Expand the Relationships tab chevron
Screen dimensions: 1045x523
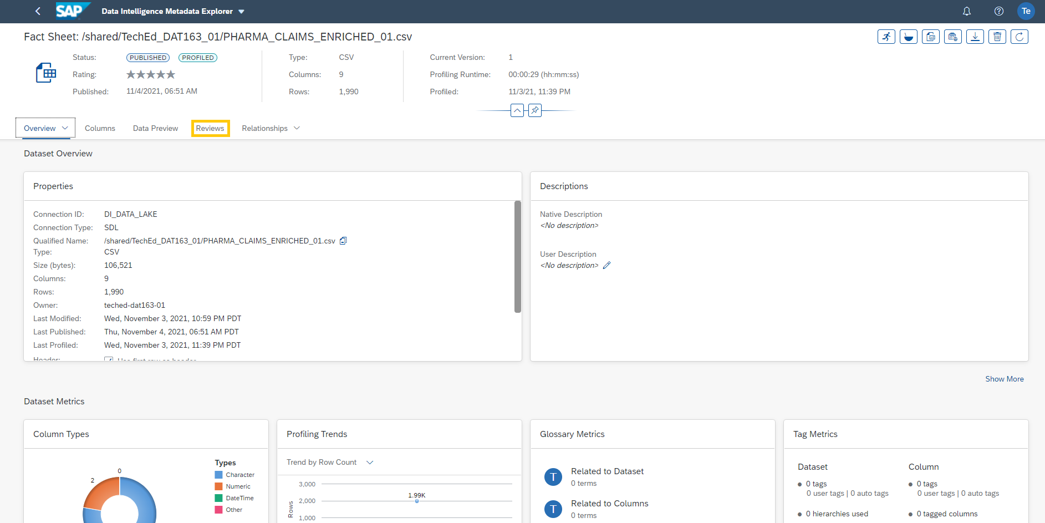[x=297, y=128]
